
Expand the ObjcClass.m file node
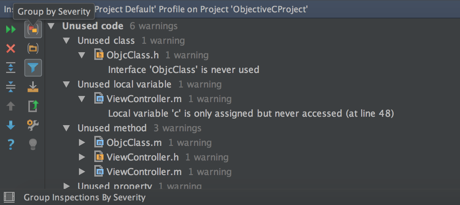point(81,143)
